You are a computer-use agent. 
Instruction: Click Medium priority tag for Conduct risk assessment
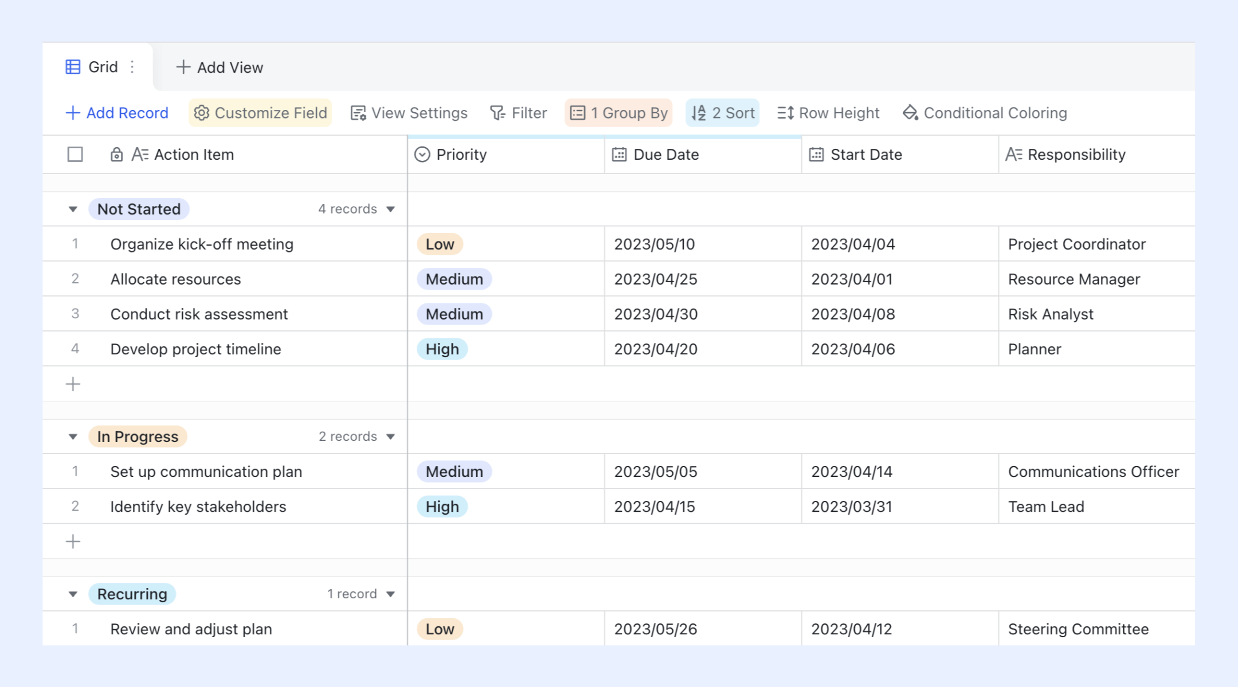pos(454,314)
